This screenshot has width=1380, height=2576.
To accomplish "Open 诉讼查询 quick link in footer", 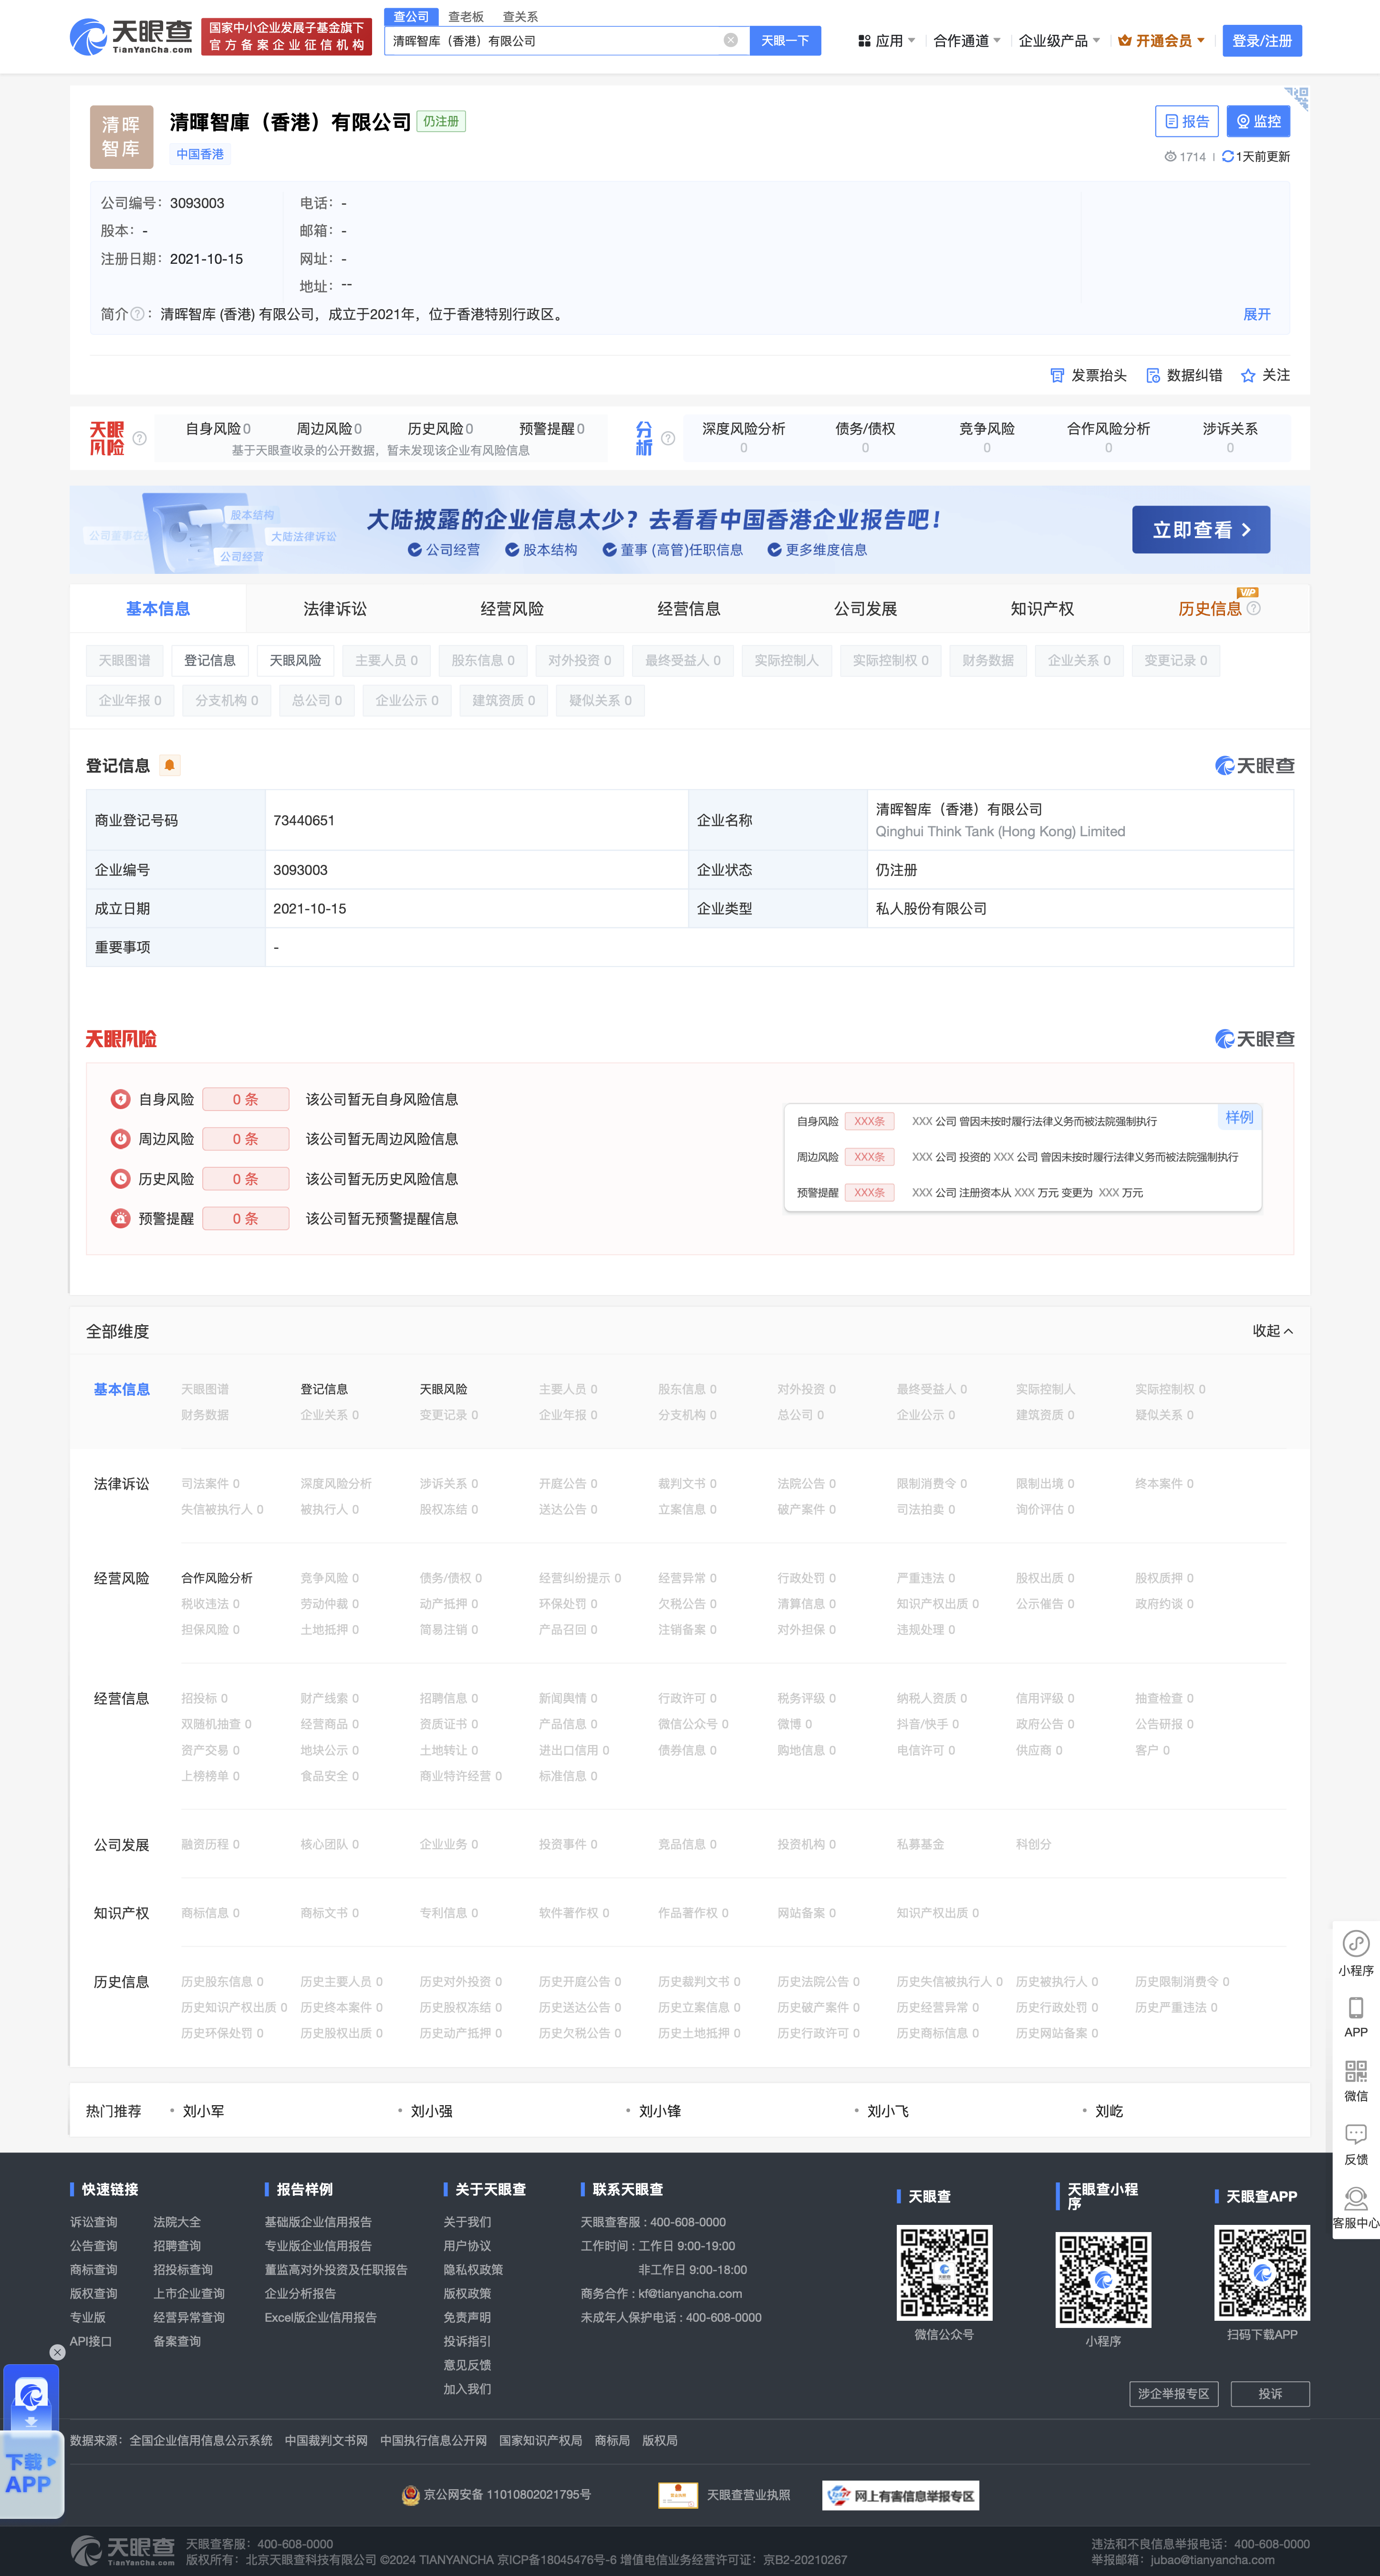I will [x=94, y=2221].
